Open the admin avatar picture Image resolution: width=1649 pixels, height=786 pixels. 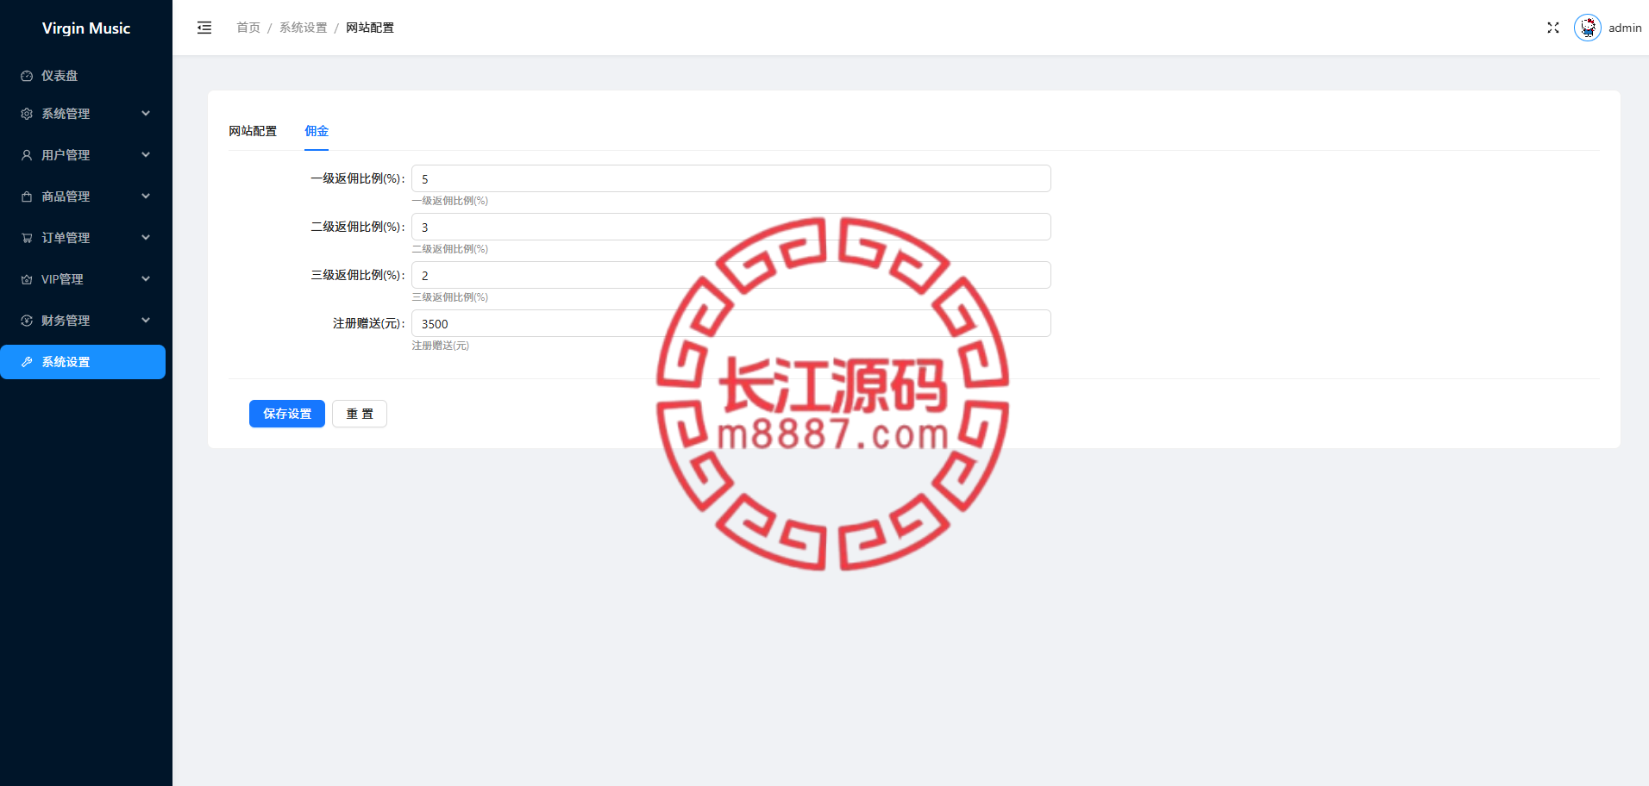(1588, 28)
